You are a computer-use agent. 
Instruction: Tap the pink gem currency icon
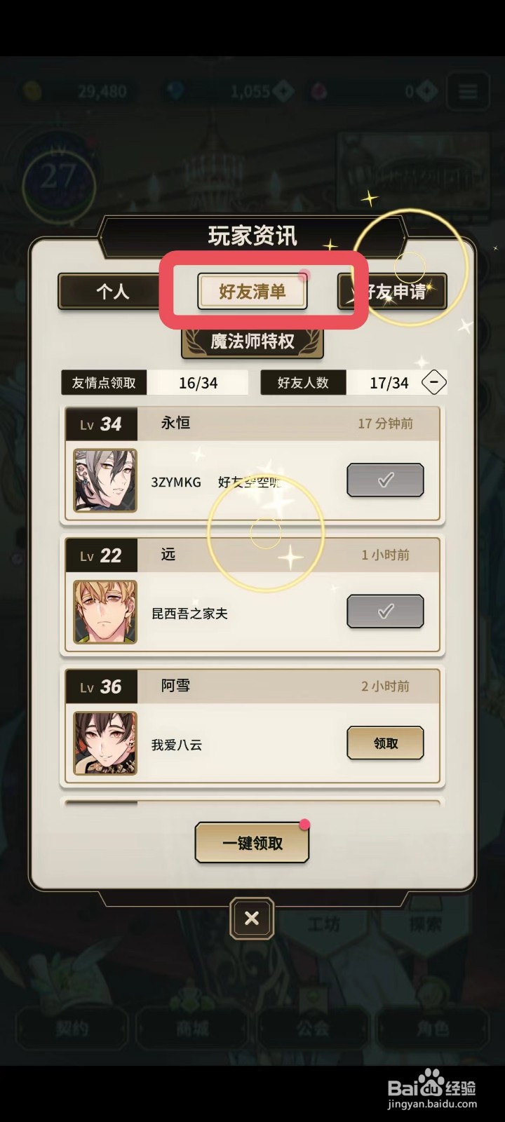[320, 91]
